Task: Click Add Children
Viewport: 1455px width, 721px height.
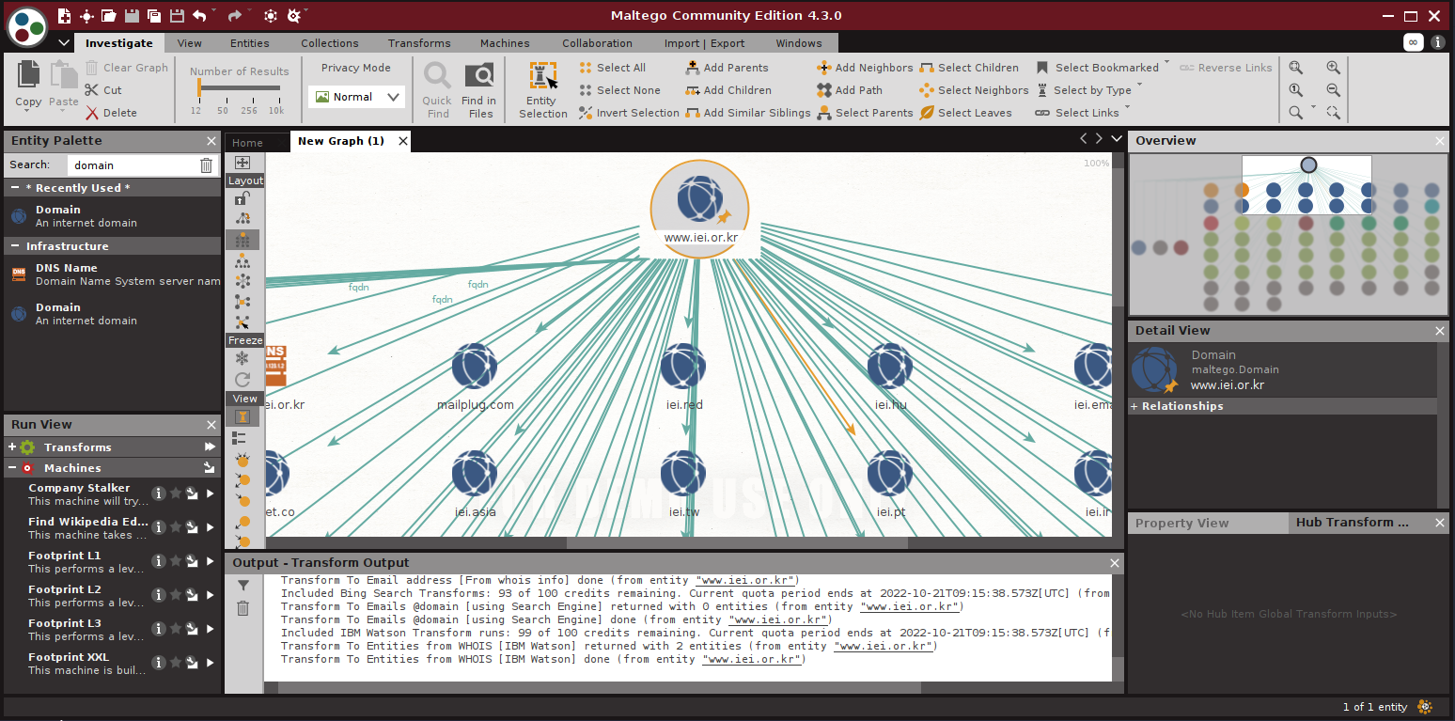Action: 728,90
